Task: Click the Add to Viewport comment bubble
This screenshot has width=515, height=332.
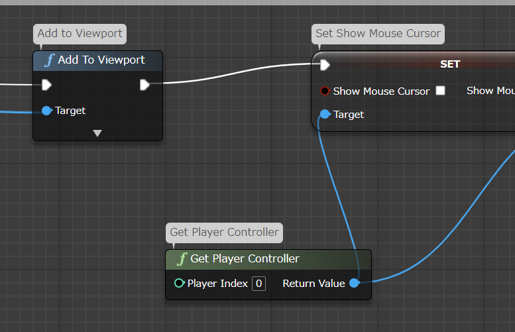Action: click(x=79, y=34)
